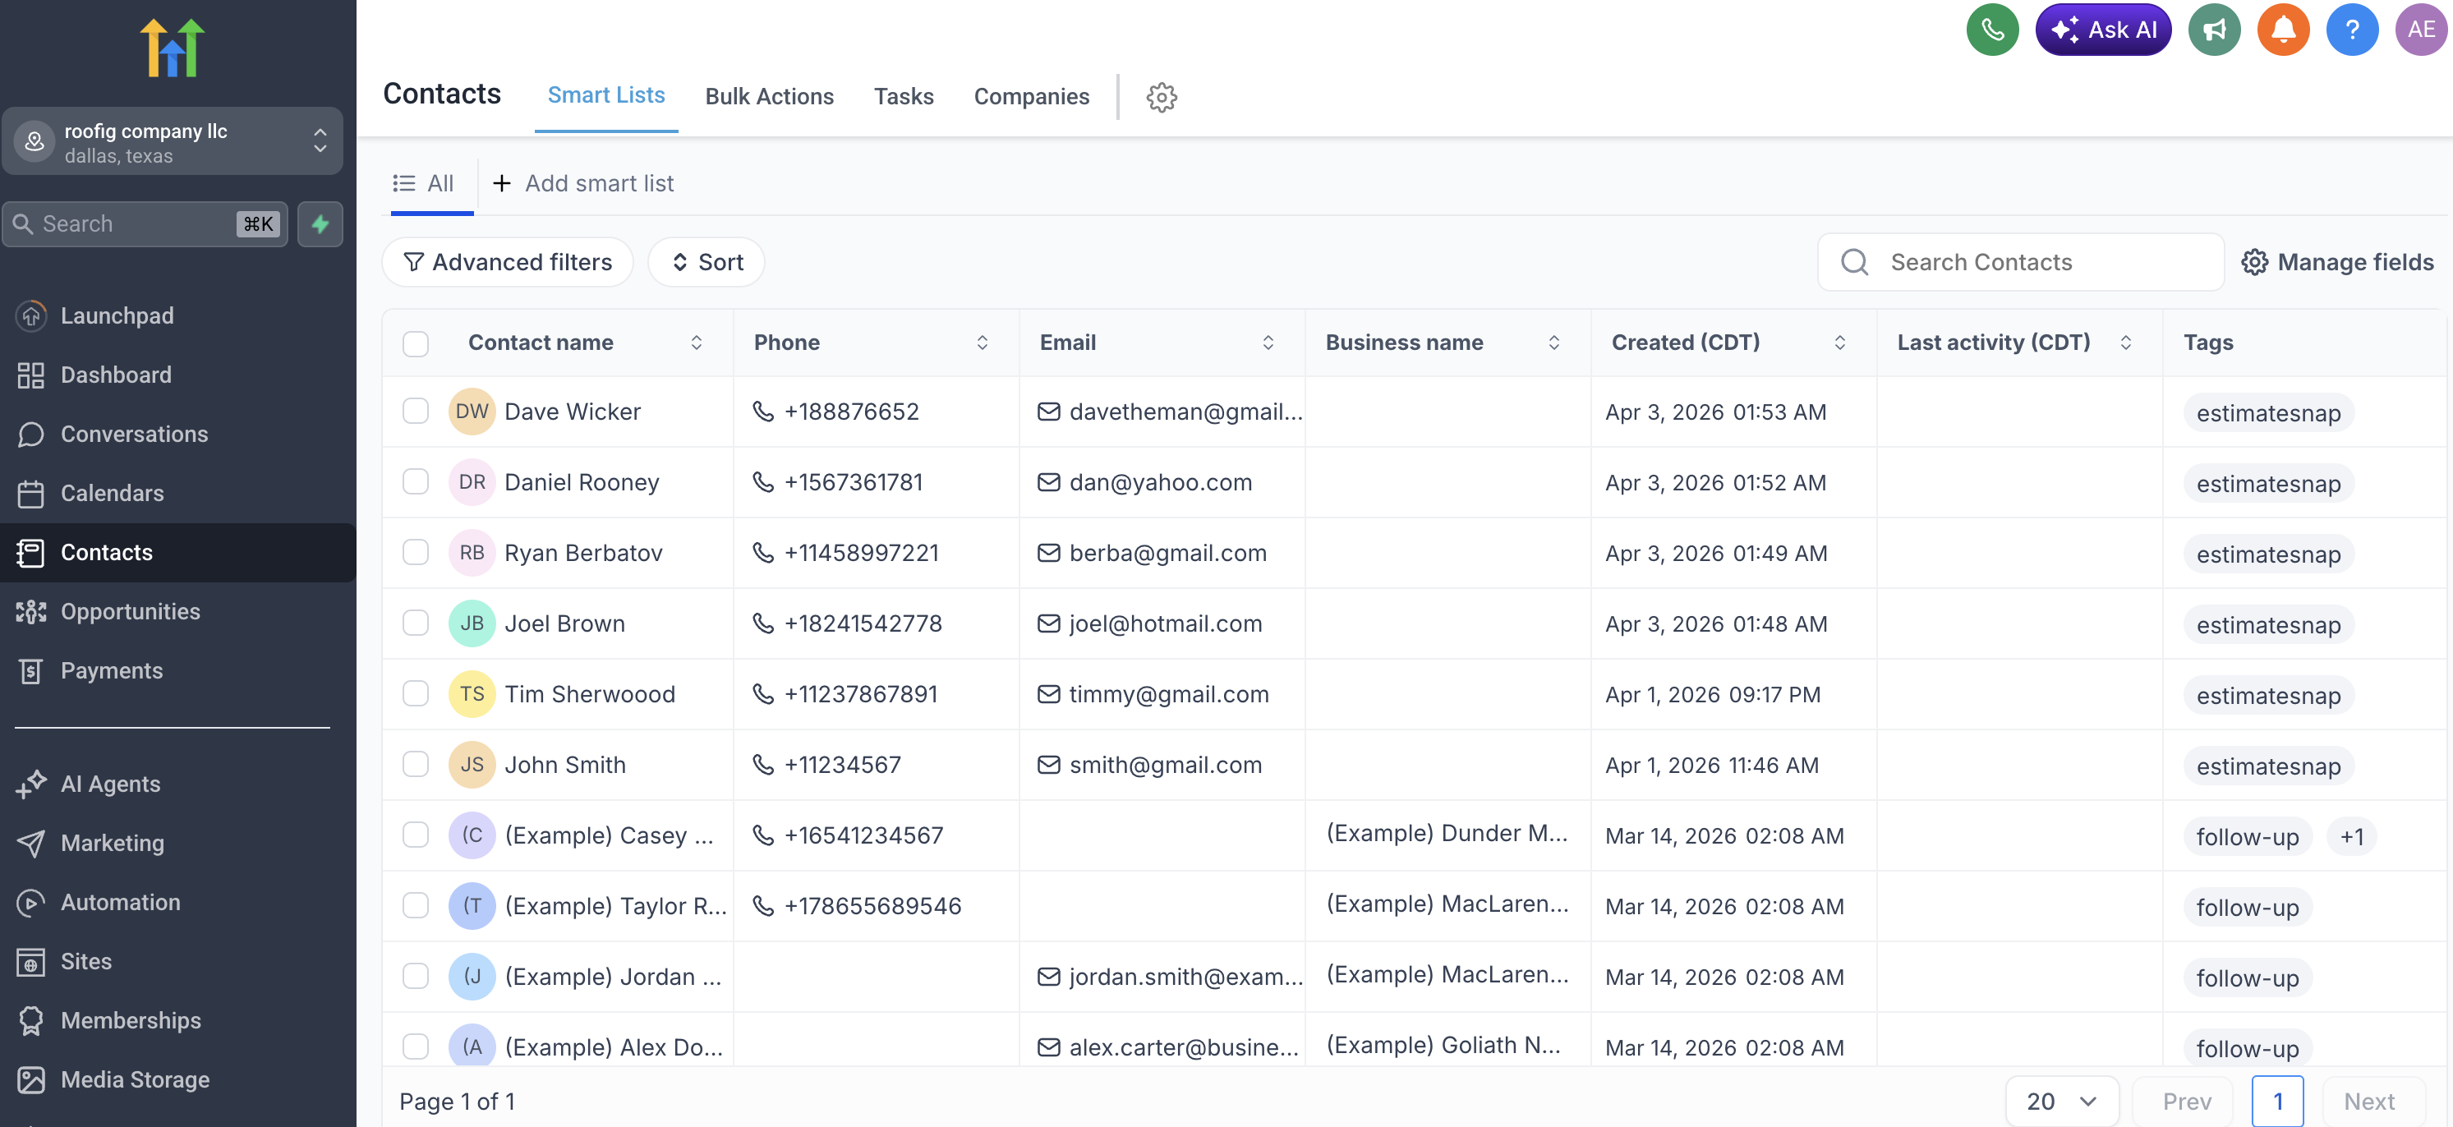Sort the Created column with its chevron
2453x1127 pixels.
click(x=1840, y=343)
